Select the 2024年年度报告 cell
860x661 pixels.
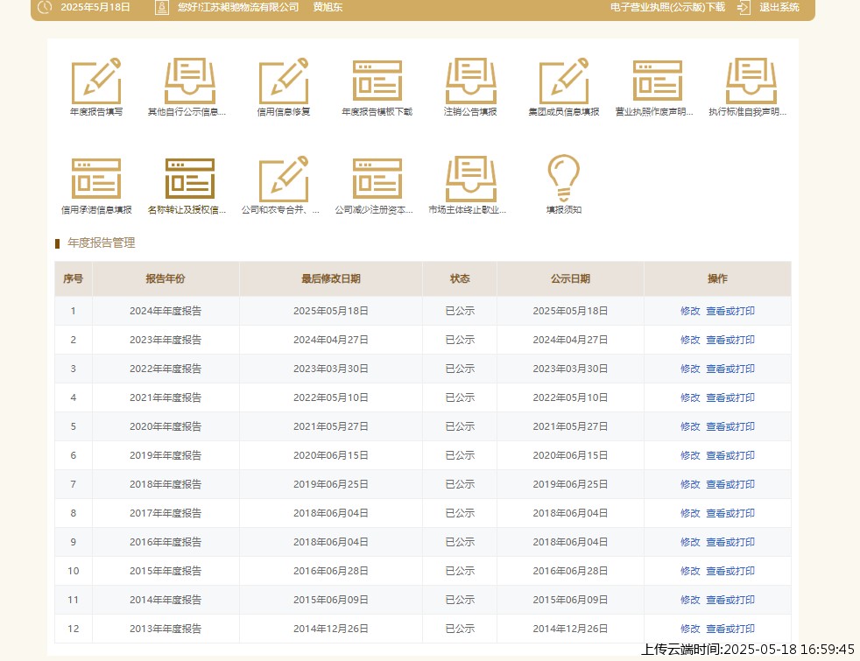166,311
